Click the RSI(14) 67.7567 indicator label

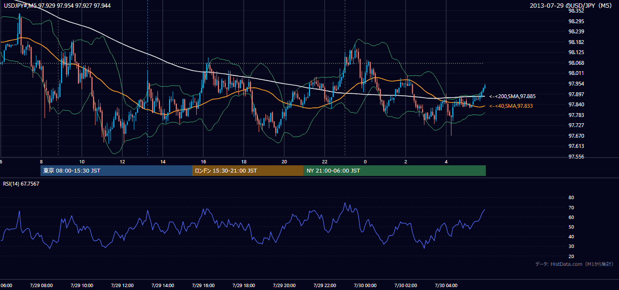click(x=21, y=184)
